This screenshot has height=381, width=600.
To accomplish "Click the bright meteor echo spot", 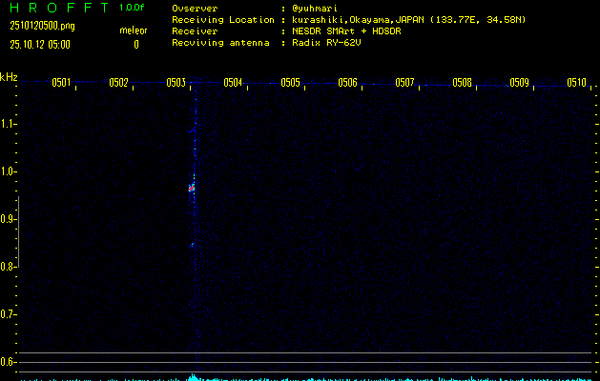I will tap(192, 188).
